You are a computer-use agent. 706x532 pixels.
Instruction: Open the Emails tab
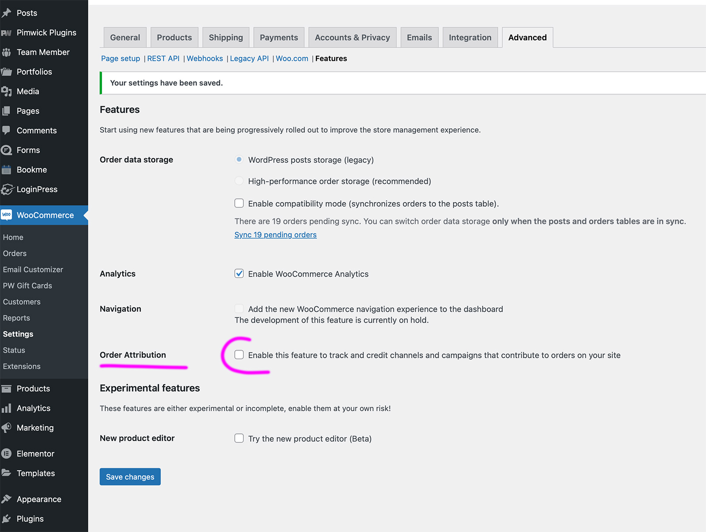coord(419,37)
